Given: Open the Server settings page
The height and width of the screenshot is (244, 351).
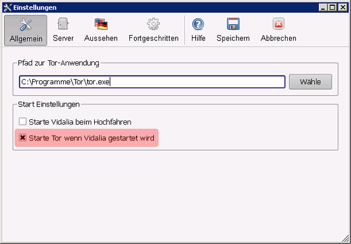Looking at the screenshot, I should [x=63, y=30].
